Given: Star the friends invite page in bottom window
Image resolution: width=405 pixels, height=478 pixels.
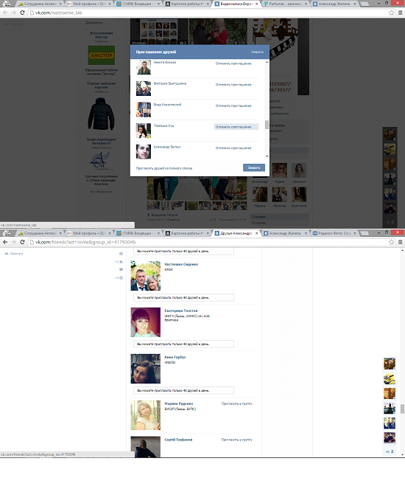Looking at the screenshot, I should (391, 242).
